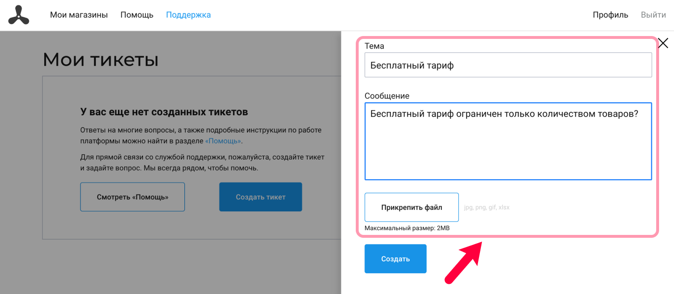Click the jpg, png, gif, xlsx hint text
Image resolution: width=674 pixels, height=294 pixels.
tap(487, 208)
